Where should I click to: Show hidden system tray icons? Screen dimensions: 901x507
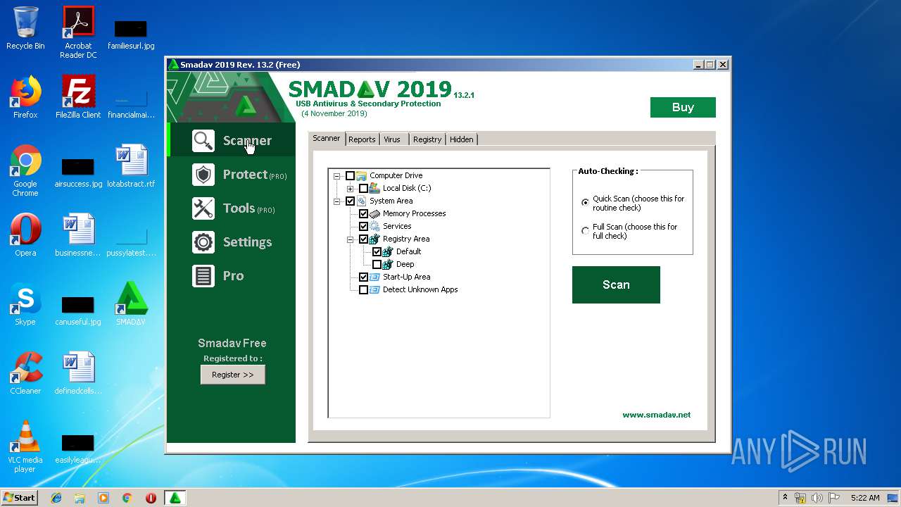[x=785, y=497]
